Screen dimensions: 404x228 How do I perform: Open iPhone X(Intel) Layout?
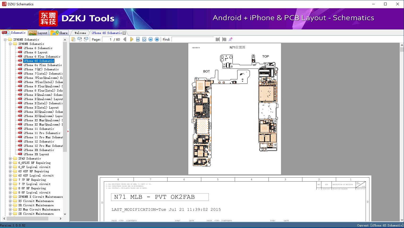(x=41, y=107)
